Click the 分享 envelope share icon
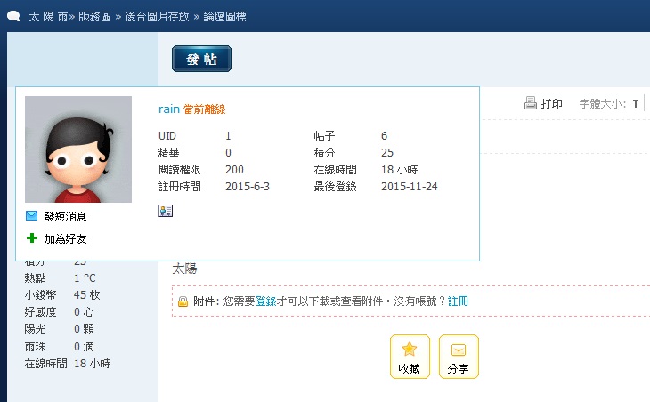This screenshot has height=402, width=650. [x=459, y=350]
